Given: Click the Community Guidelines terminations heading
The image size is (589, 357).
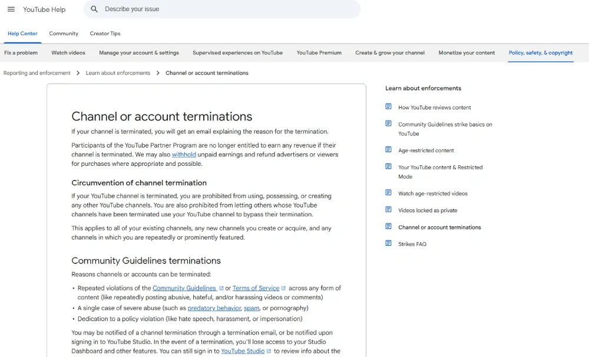Looking at the screenshot, I should 146,261.
